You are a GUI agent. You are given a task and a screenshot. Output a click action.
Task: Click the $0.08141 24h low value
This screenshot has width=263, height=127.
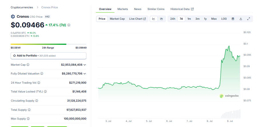tap(16, 48)
